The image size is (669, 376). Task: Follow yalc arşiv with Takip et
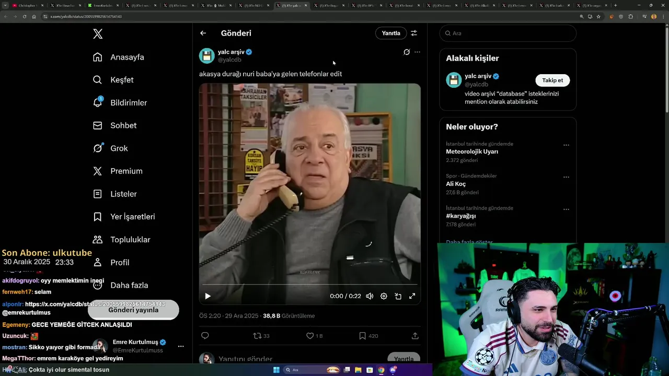[x=552, y=80]
